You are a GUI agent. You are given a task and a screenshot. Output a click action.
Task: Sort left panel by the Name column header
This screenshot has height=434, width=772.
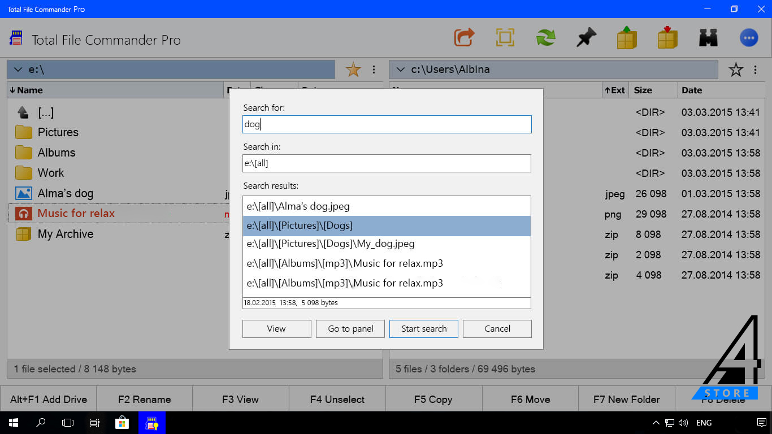[x=115, y=90]
